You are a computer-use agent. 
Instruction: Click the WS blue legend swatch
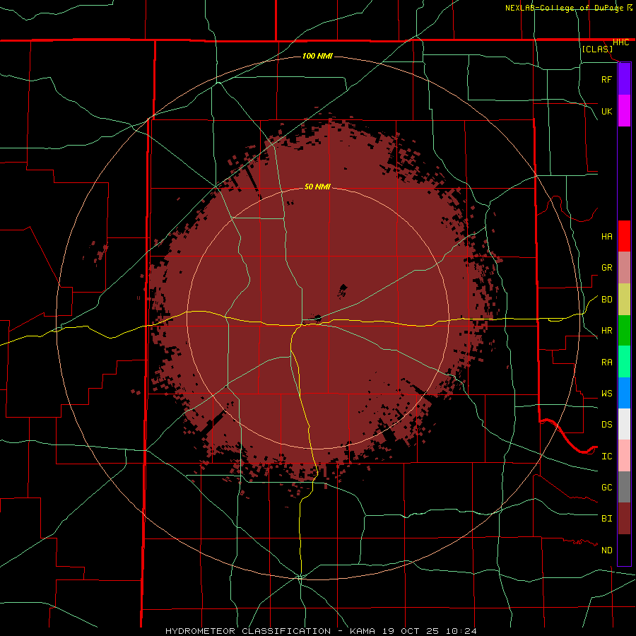(x=624, y=393)
